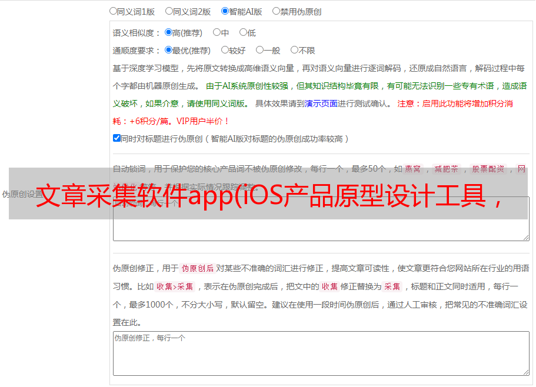Select 禁用伪原创 radio option

(276, 11)
